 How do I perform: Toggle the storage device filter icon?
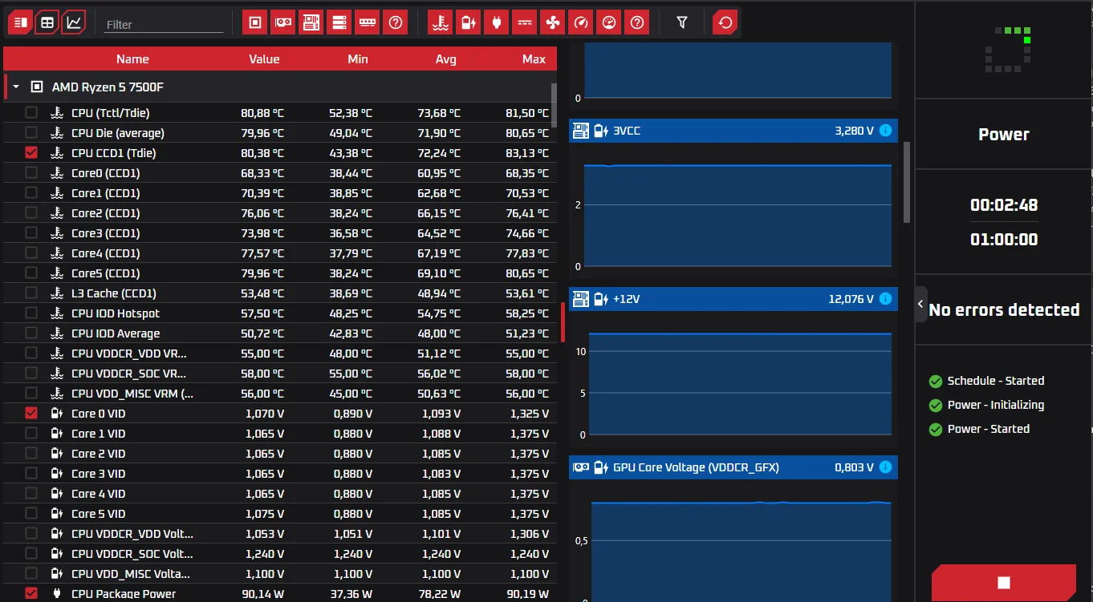(x=339, y=22)
